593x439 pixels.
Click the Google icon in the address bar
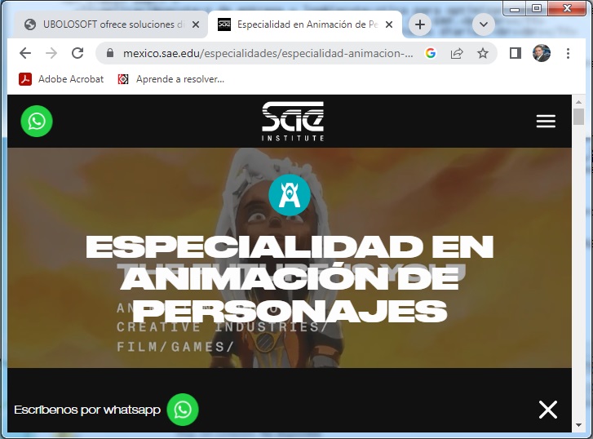431,53
